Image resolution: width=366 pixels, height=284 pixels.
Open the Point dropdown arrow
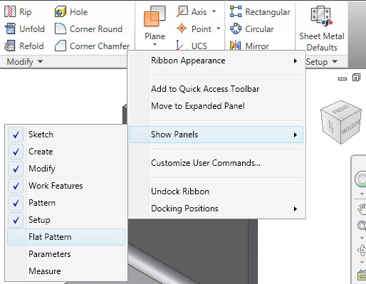[219, 28]
